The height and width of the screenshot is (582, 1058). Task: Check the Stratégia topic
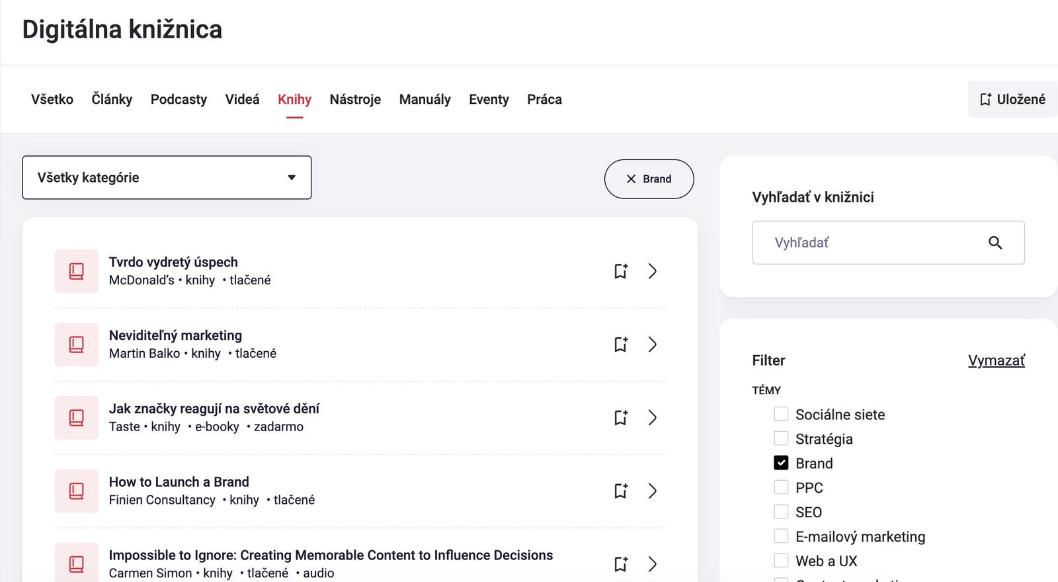(x=781, y=438)
